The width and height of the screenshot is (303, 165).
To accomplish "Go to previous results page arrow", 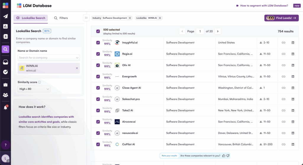I will tap(182, 31).
